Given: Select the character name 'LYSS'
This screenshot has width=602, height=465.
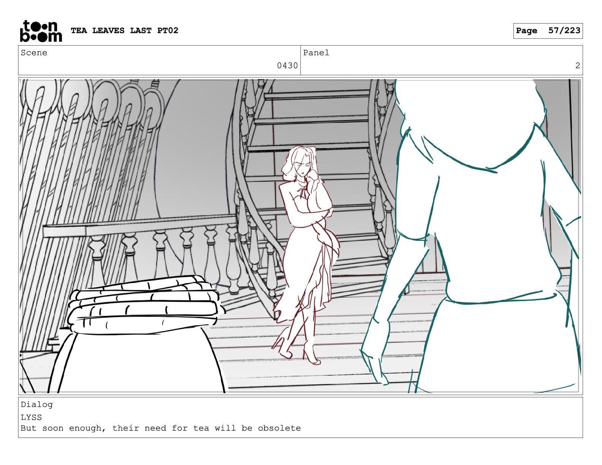Looking at the screenshot, I should pyautogui.click(x=31, y=417).
